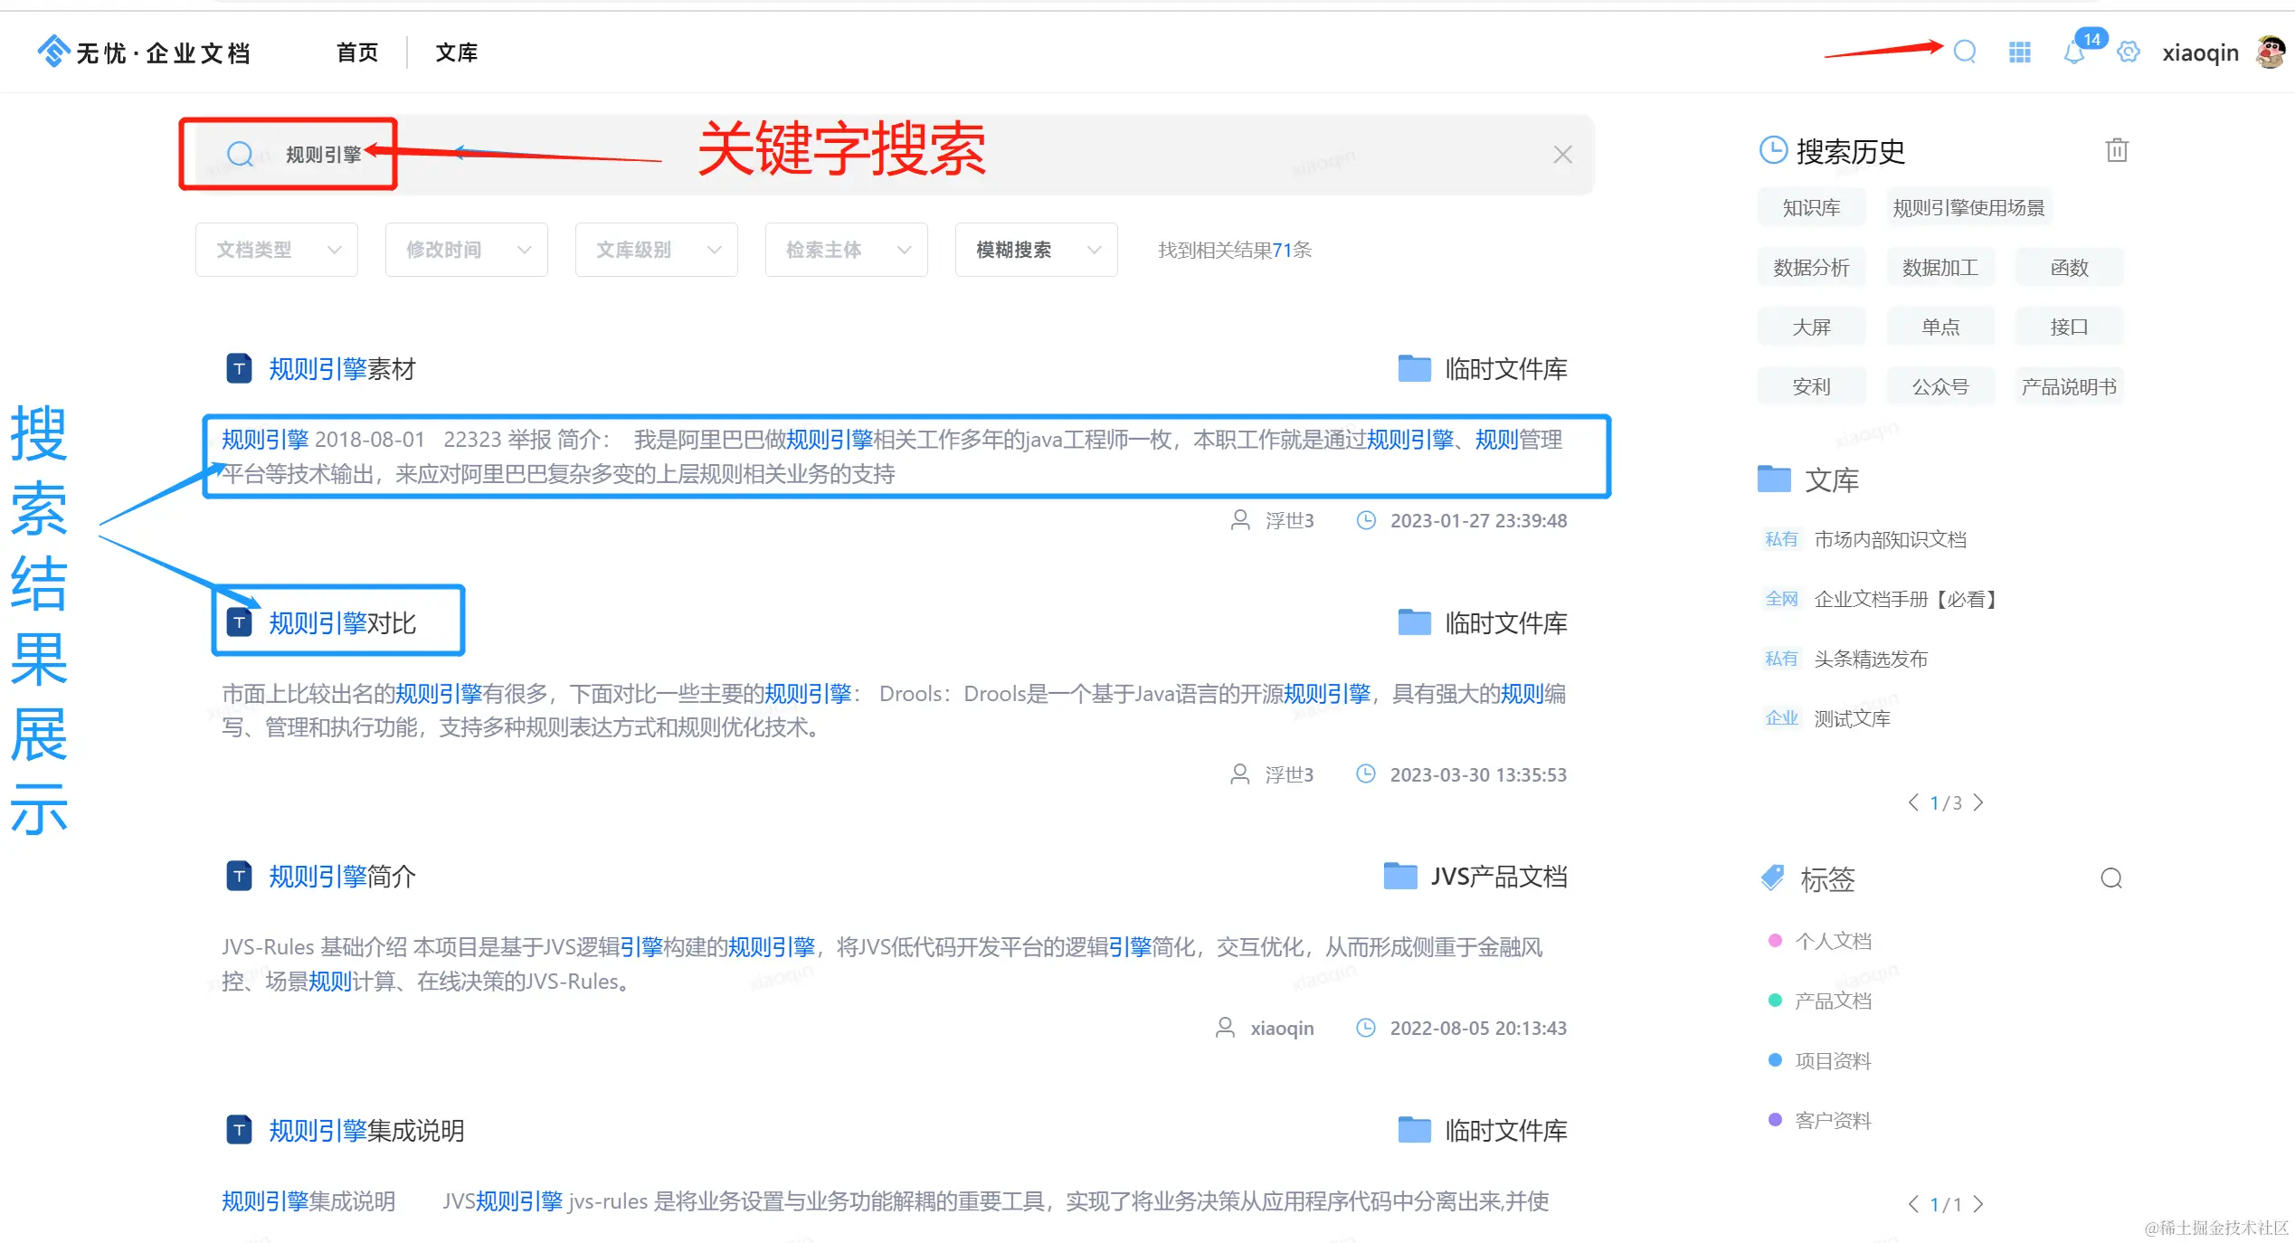
Task: Select 规则引擎使用场景 history tag
Action: click(x=1968, y=208)
